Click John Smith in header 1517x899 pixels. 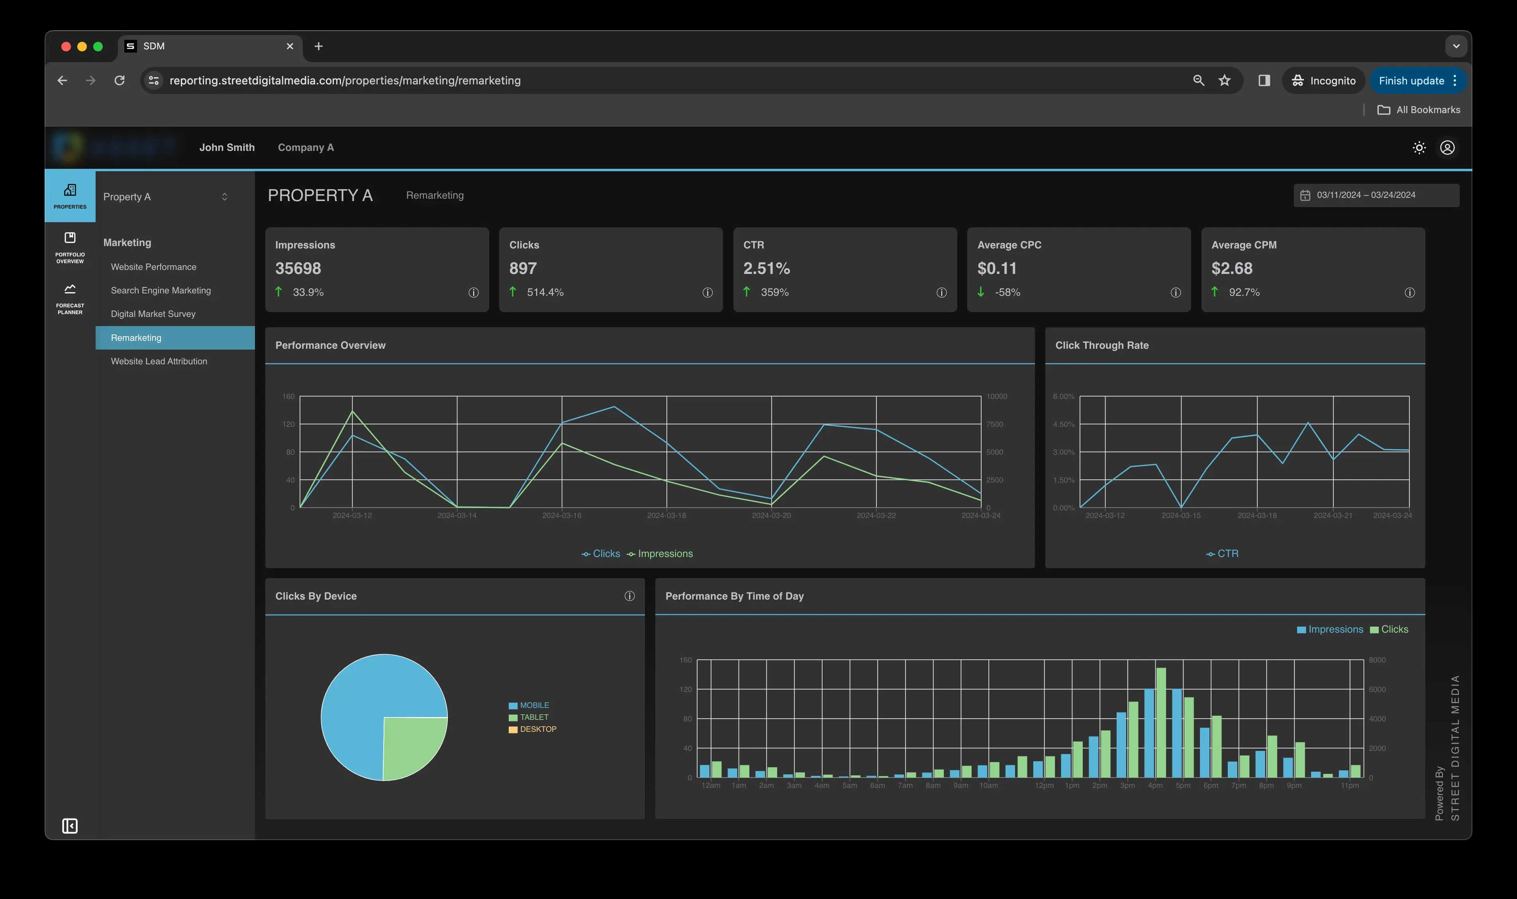coord(227,147)
